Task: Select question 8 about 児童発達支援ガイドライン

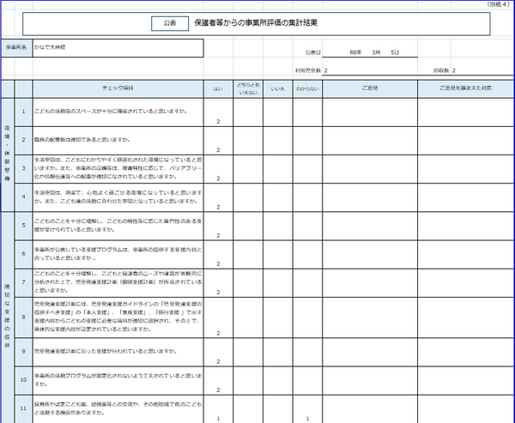Action: 118,317
